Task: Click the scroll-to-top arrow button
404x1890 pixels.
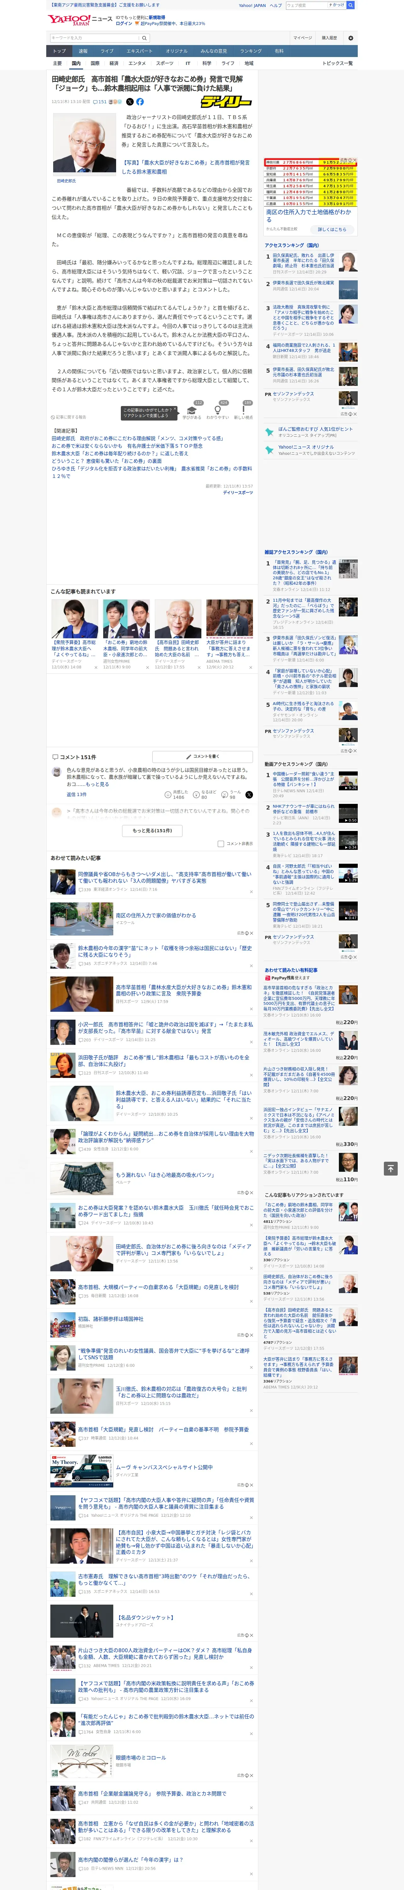Action: click(x=391, y=1168)
